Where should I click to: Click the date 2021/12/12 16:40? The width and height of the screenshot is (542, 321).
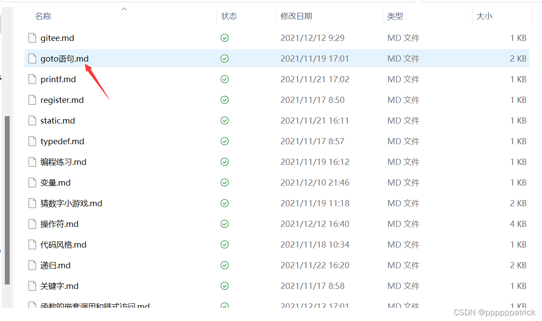point(315,224)
